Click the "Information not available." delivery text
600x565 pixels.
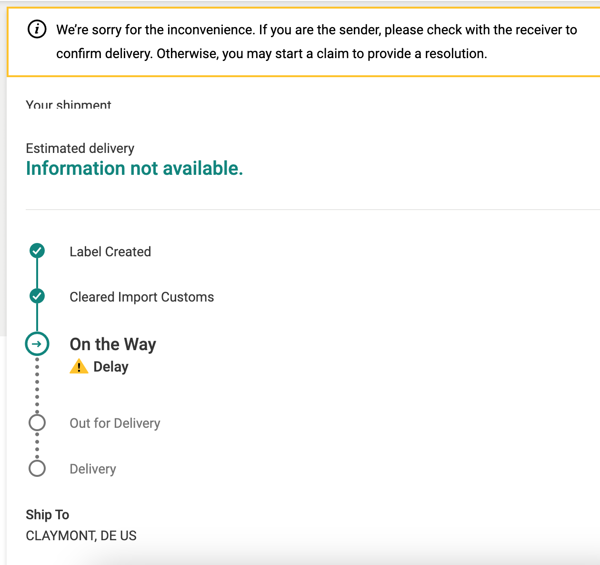click(x=134, y=169)
